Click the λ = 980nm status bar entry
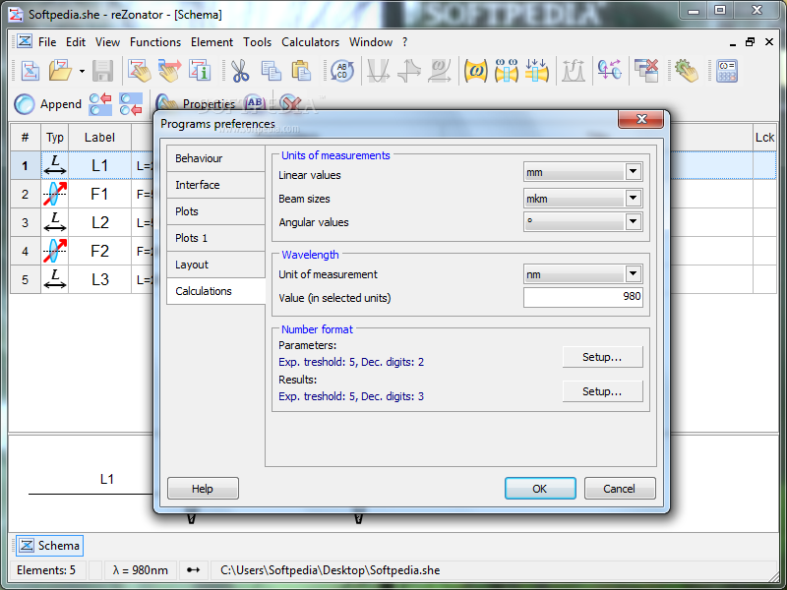 140,570
